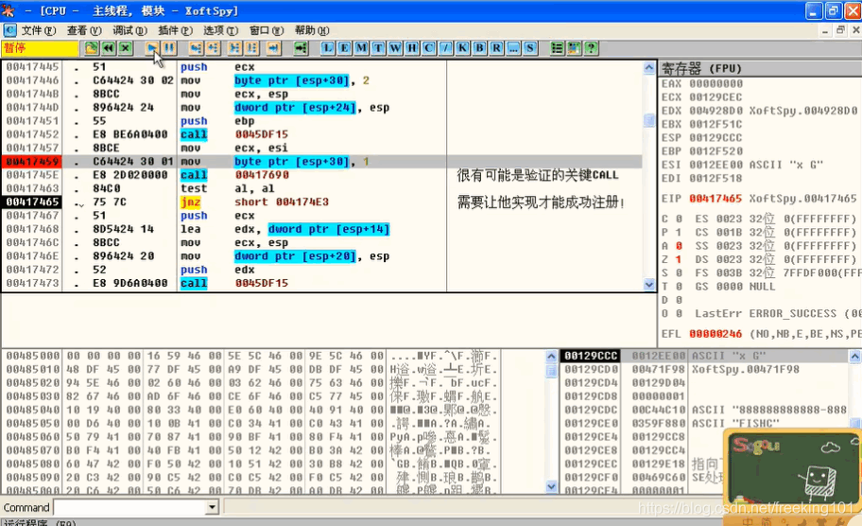
Task: Select call 00417690 instruction
Action: 234,175
